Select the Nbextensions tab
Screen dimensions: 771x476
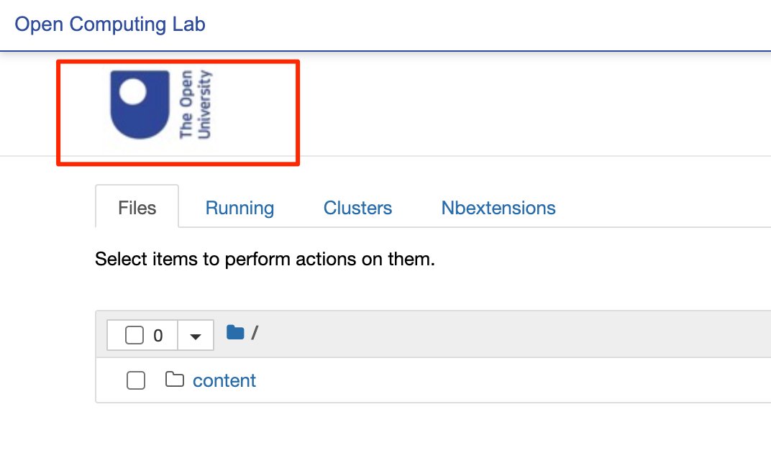pyautogui.click(x=498, y=208)
